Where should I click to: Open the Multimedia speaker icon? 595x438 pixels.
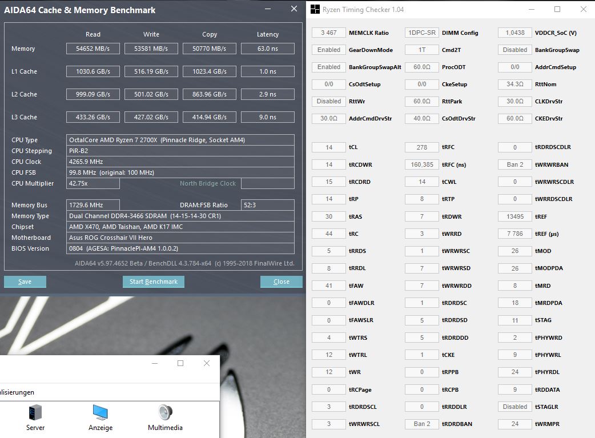pos(165,412)
